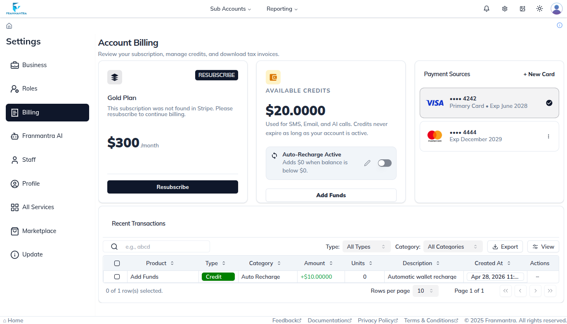This screenshot has width=567, height=324.
Task: Click the Visa 4242 primary checkmark
Action: pos(549,103)
